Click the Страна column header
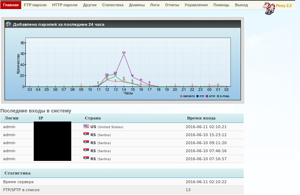300x195 pixels. pyautogui.click(x=93, y=118)
